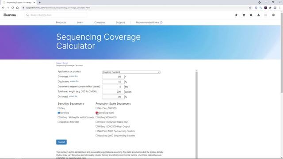This screenshot has width=283, height=159.
Task: Click the Total read length field
Action: pos(113,92)
